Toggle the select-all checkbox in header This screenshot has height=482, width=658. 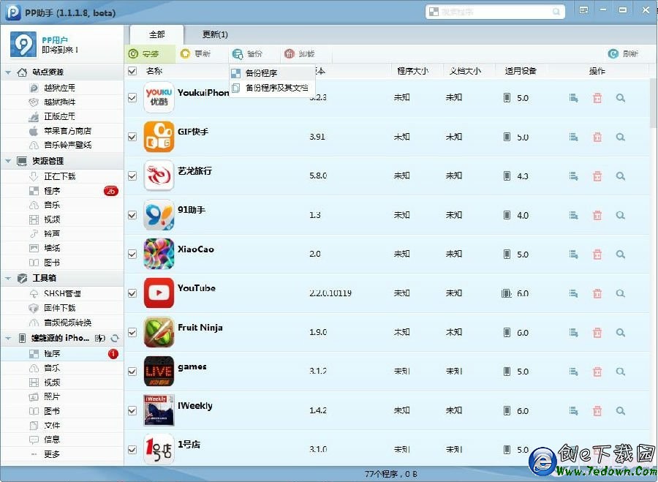(x=132, y=71)
